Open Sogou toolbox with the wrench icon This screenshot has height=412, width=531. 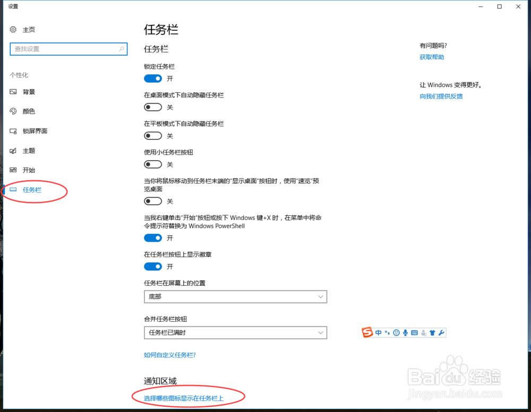[x=442, y=332]
